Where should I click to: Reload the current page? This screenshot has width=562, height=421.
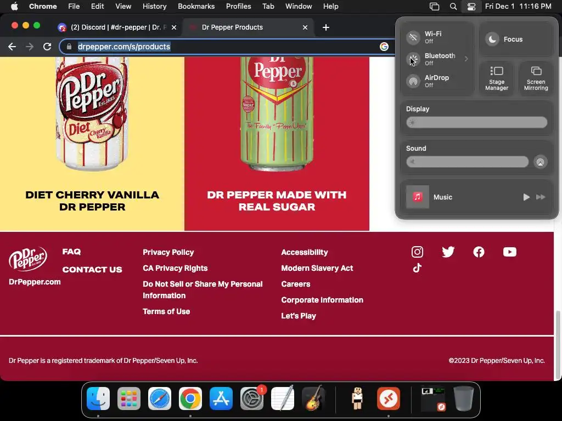tap(47, 47)
